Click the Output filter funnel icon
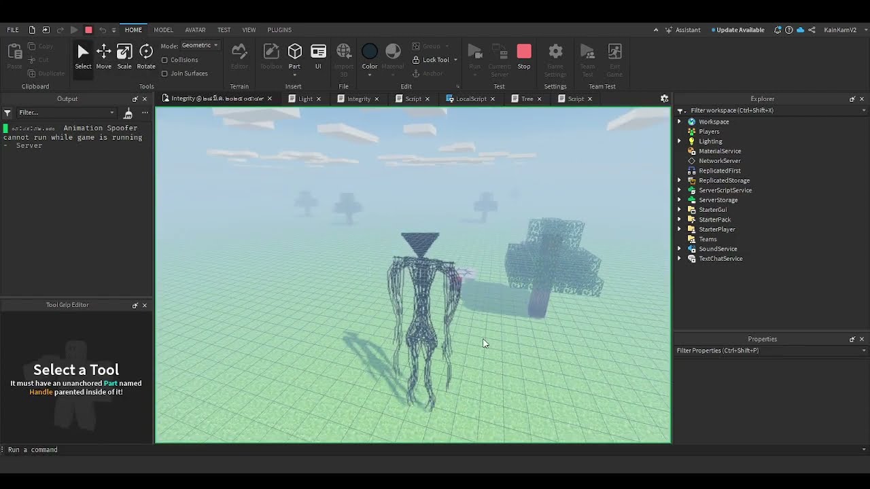This screenshot has width=870, height=489. click(x=7, y=113)
